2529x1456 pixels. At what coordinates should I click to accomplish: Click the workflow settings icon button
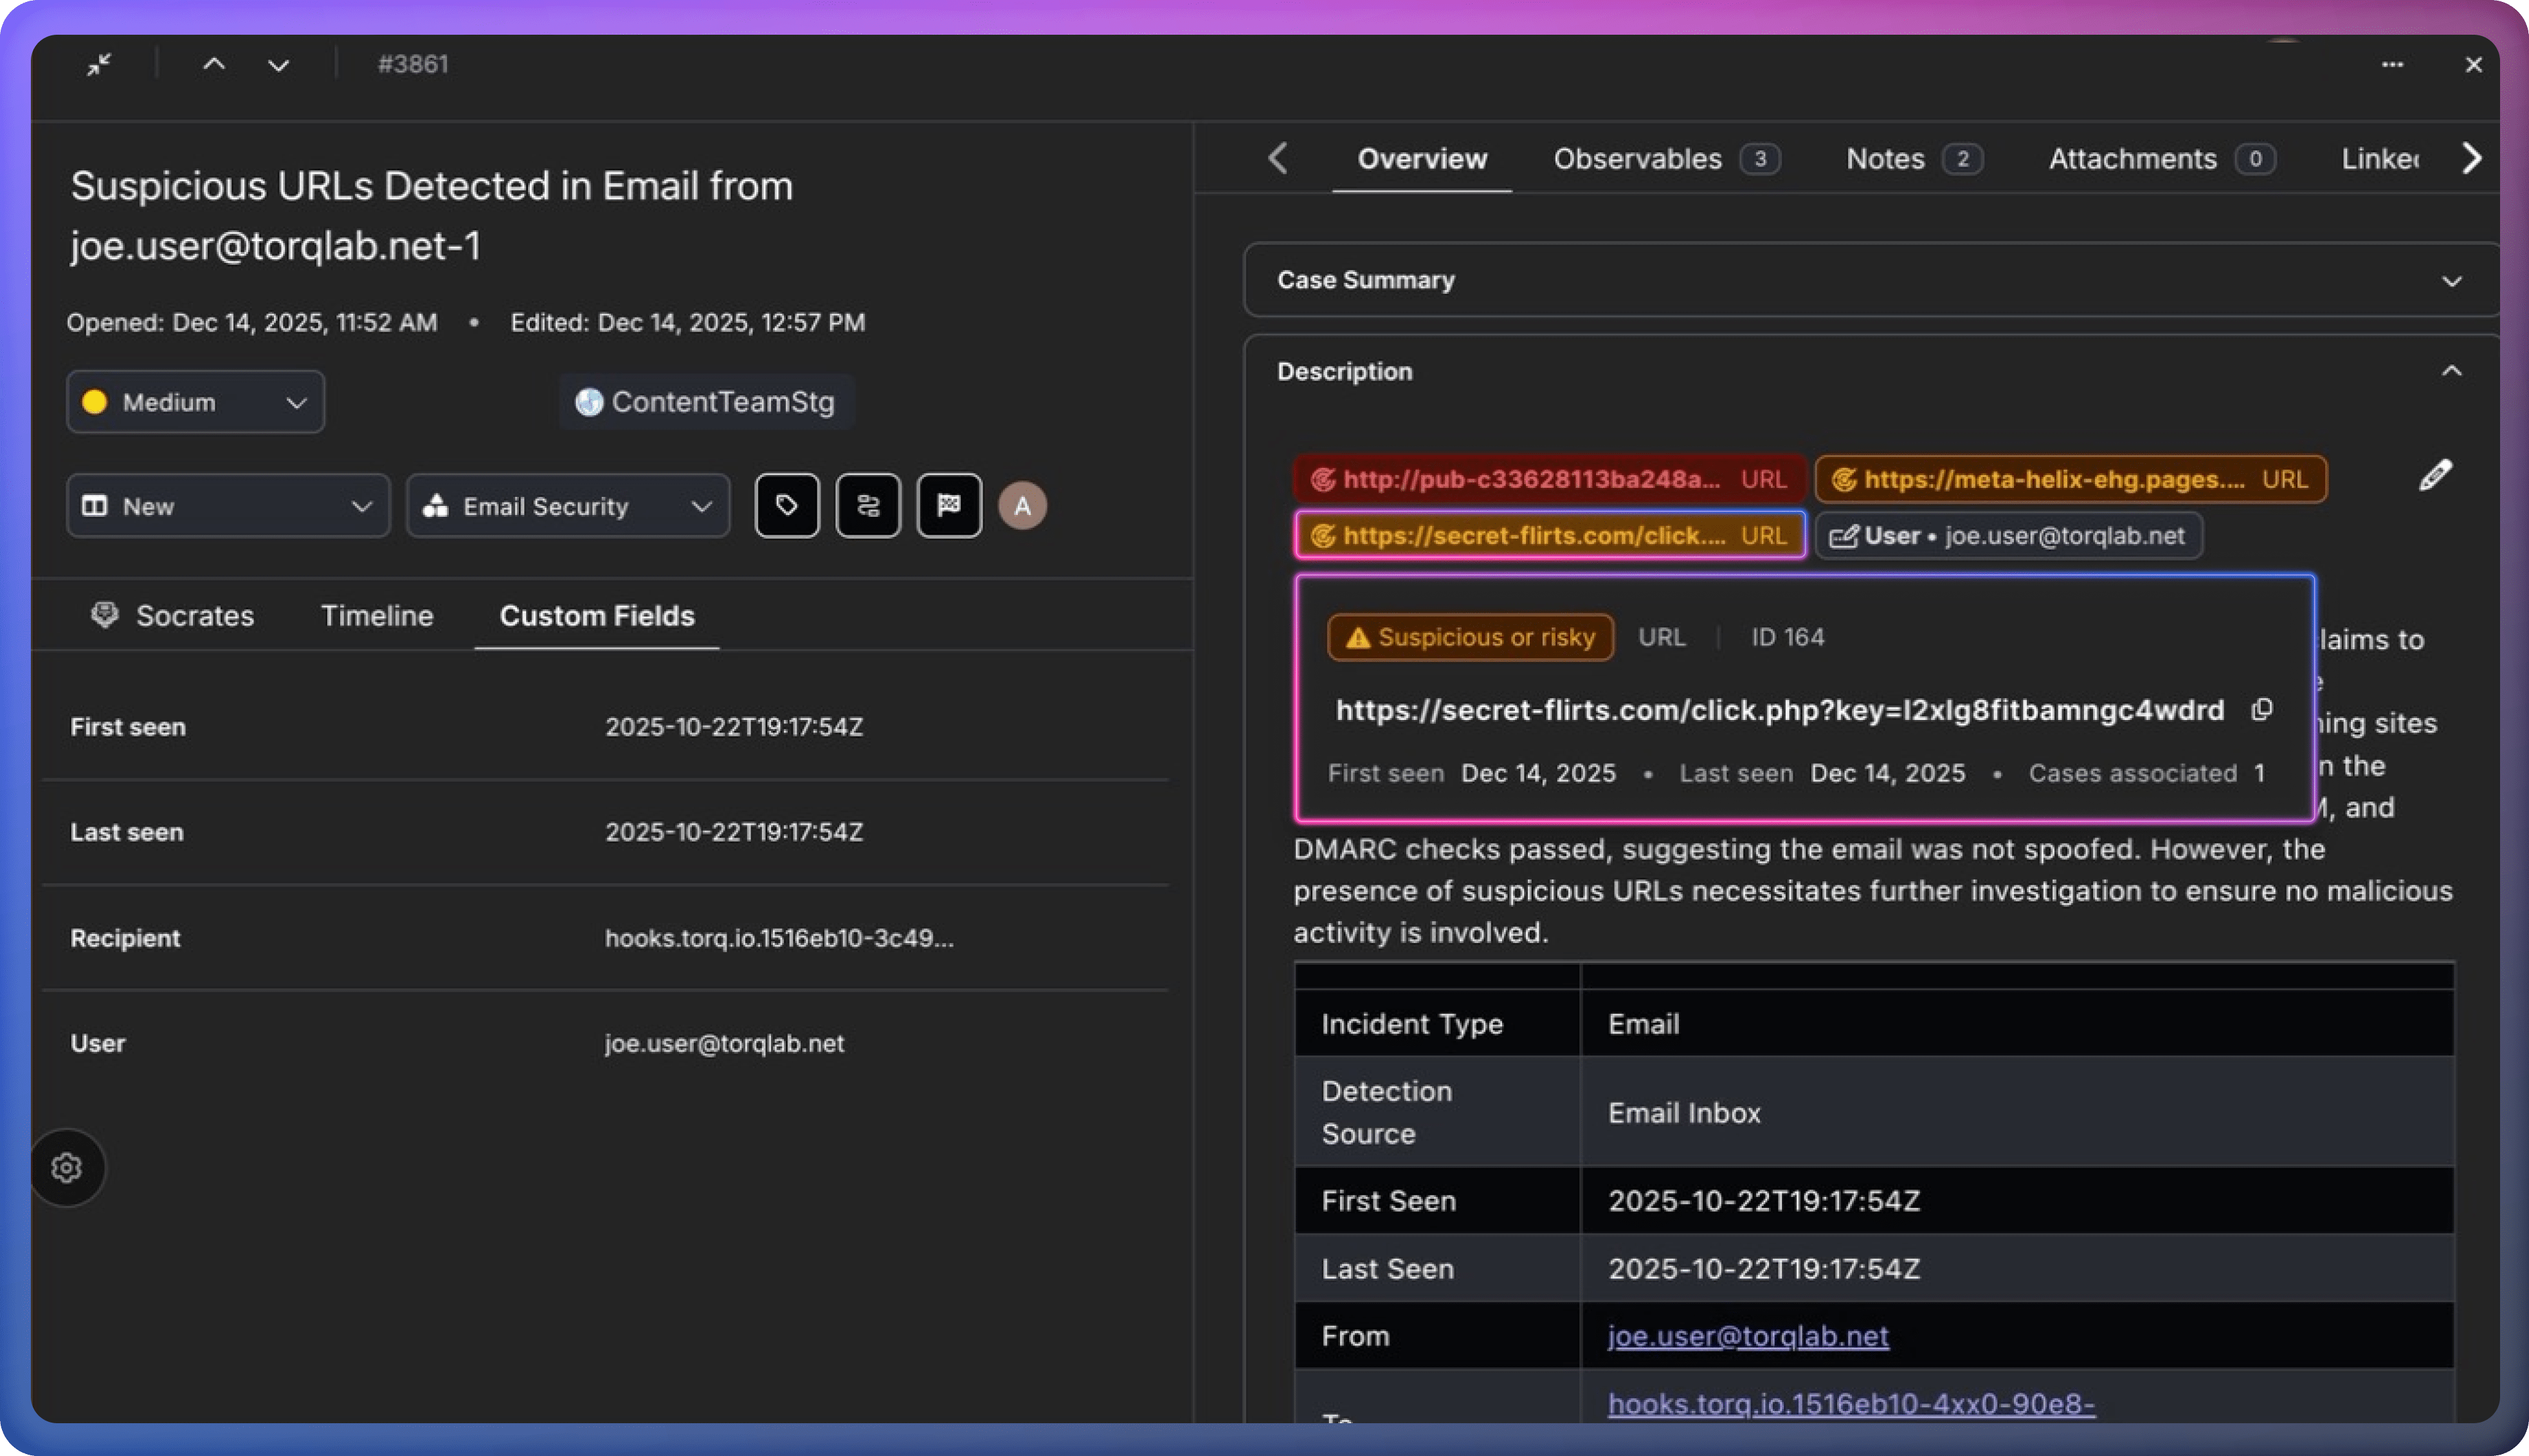point(868,506)
